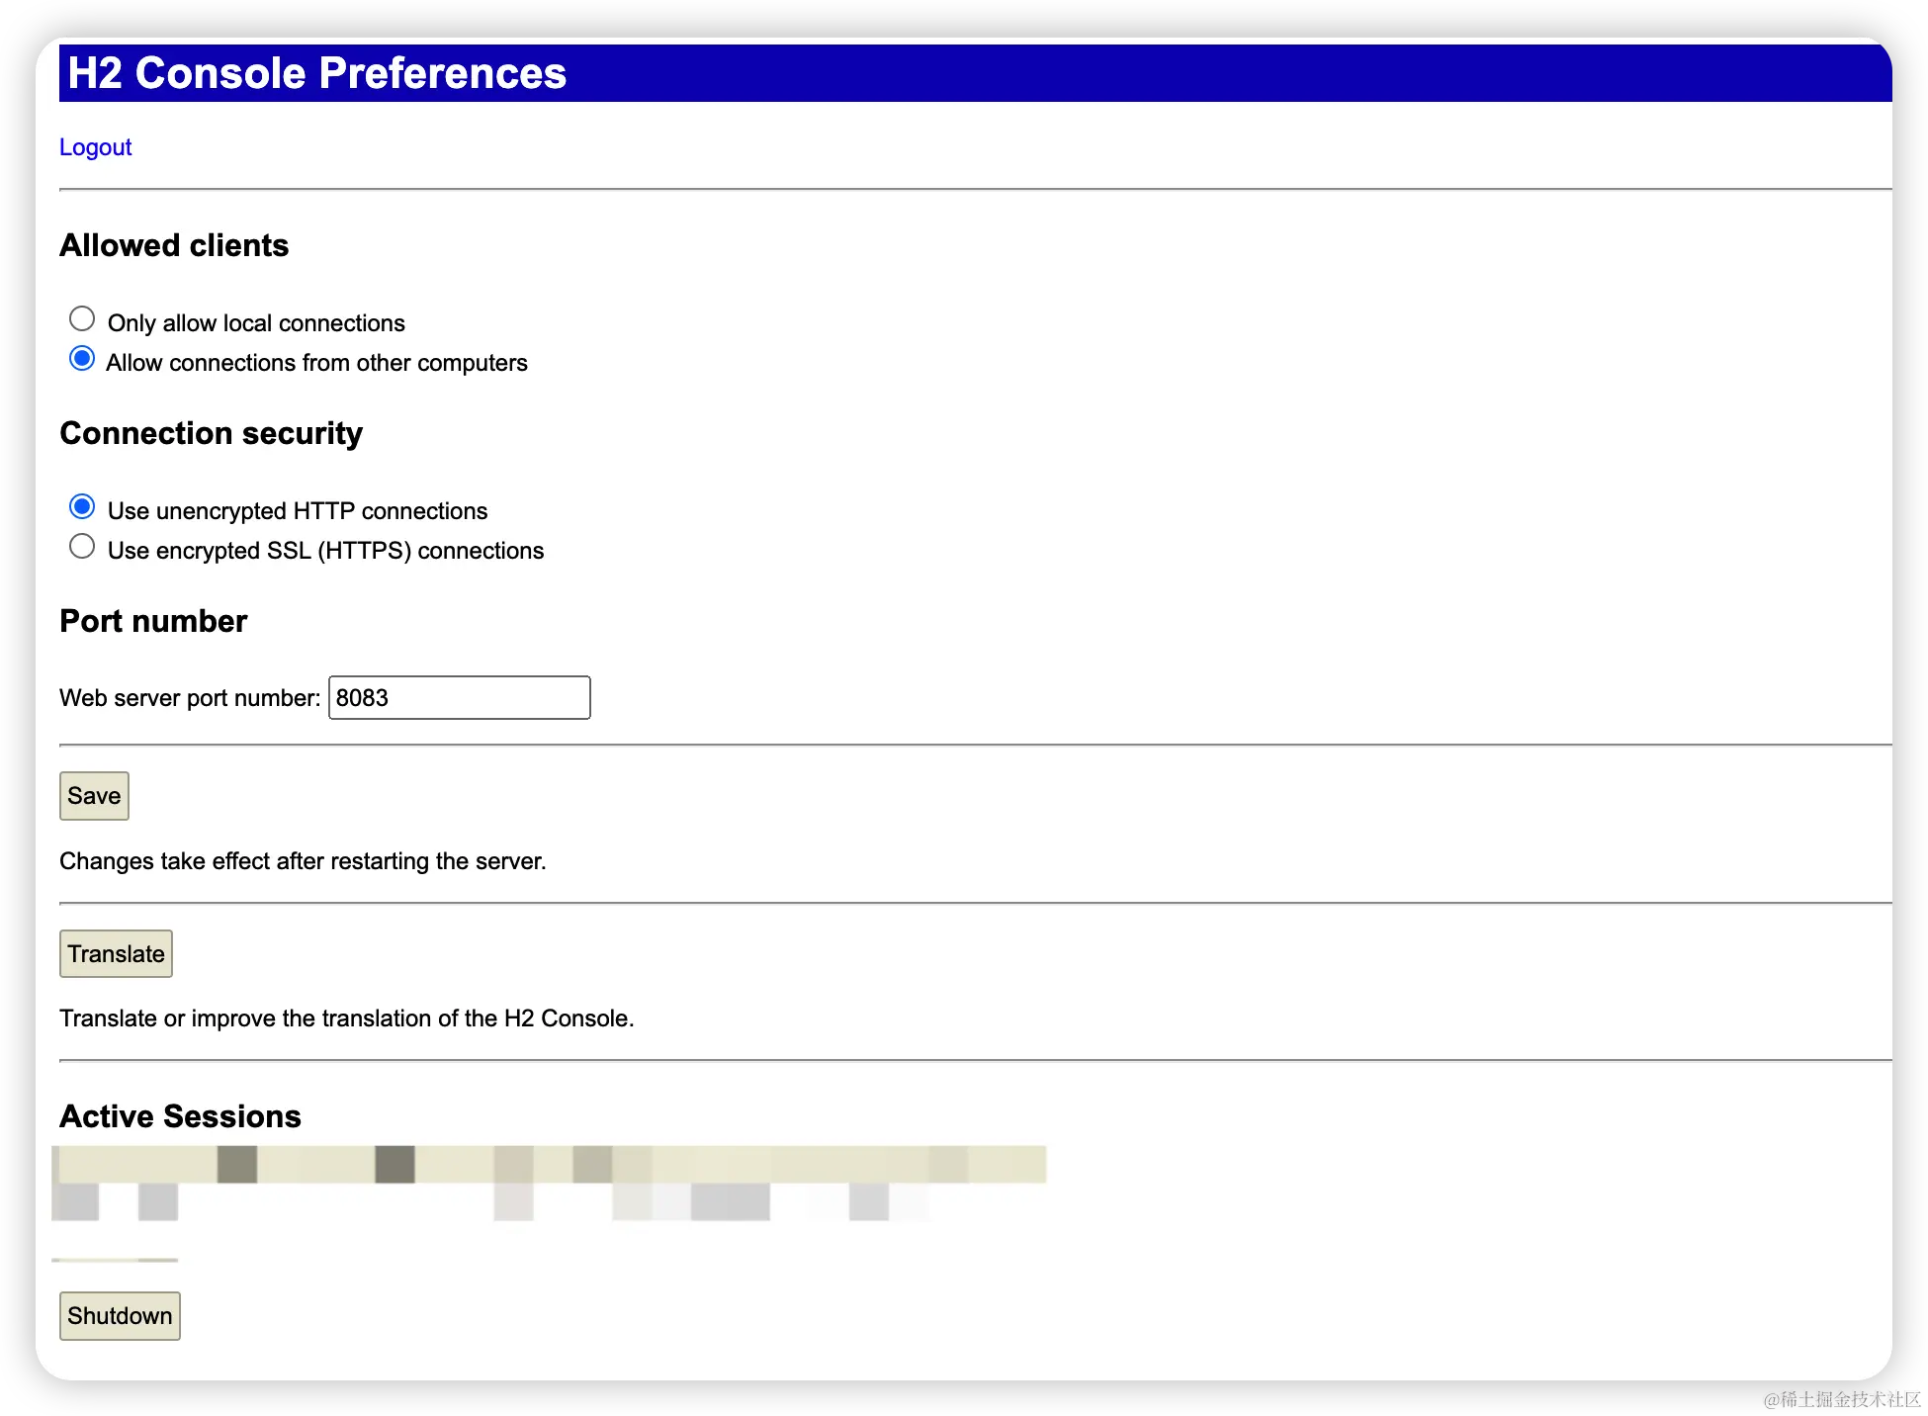
Task: Choose 'Use unencrypted HTTP connections' radio button
Action: pyautogui.click(x=82, y=507)
